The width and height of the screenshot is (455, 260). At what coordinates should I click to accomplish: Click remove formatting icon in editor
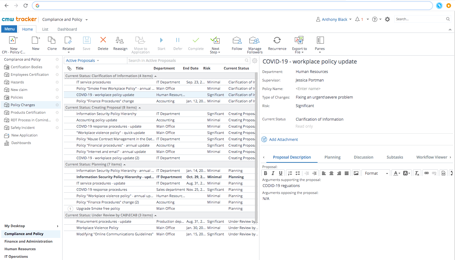pyautogui.click(x=417, y=173)
